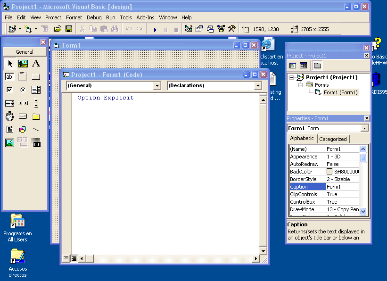The image size is (387, 281).
Task: Select the Caption property row
Action: point(308,186)
